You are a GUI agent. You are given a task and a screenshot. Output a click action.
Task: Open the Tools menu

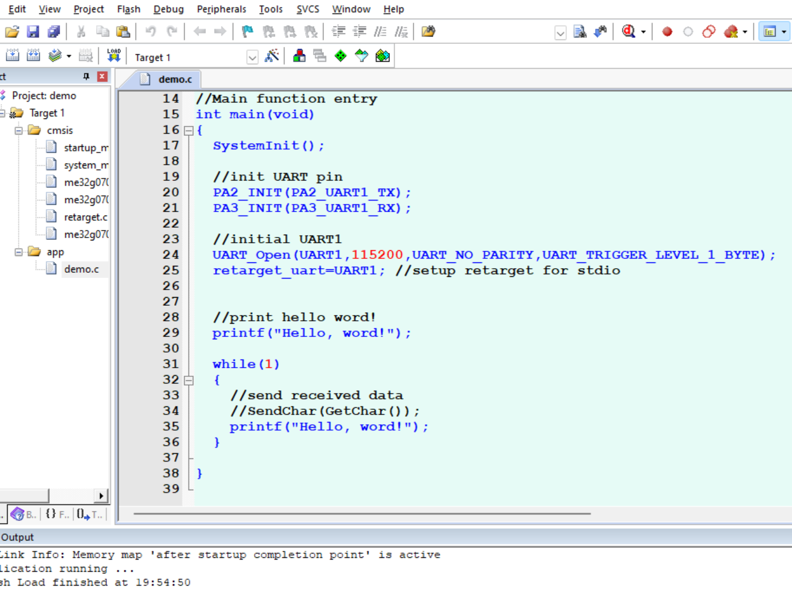(x=271, y=9)
